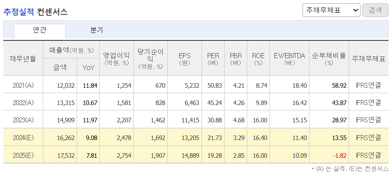This screenshot has width=391, height=173.
Task: Click the 검색 button
Action: click(375, 10)
